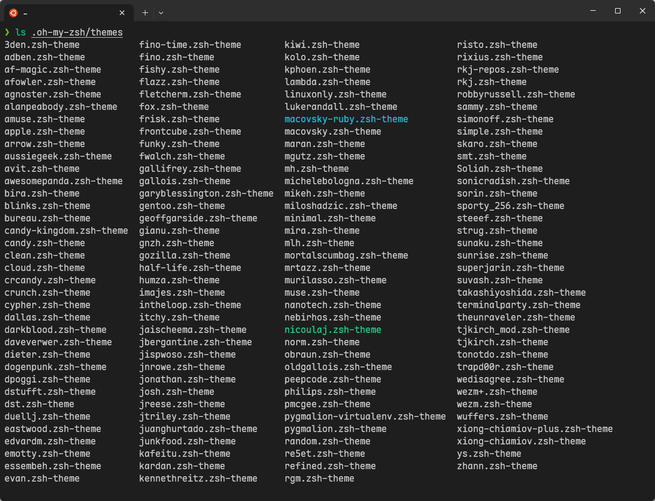Click half-life.zsh-theme in second column
Image resolution: width=655 pixels, height=501 pixels.
(x=190, y=268)
